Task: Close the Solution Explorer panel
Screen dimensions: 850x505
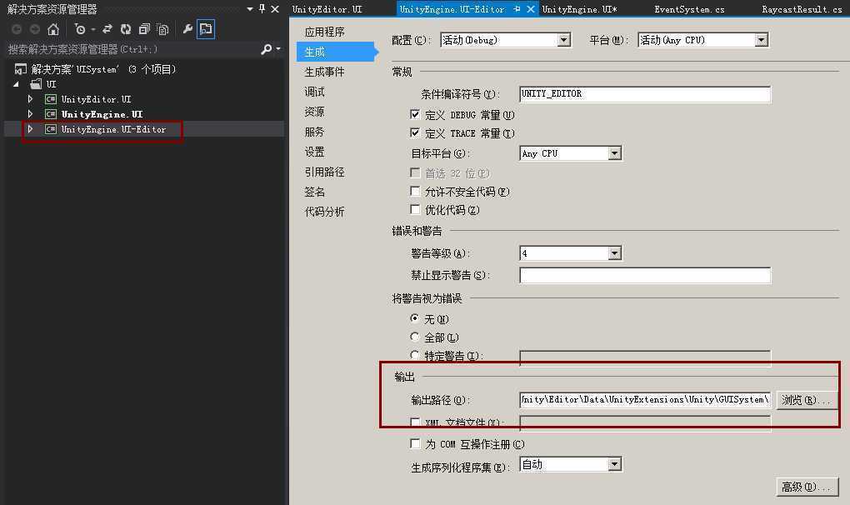Action: pyautogui.click(x=275, y=8)
